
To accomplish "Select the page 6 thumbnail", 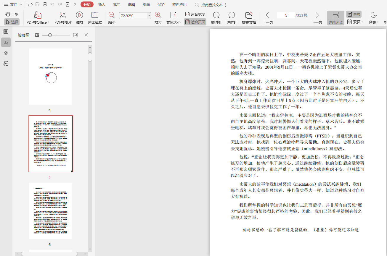I will [51, 210].
